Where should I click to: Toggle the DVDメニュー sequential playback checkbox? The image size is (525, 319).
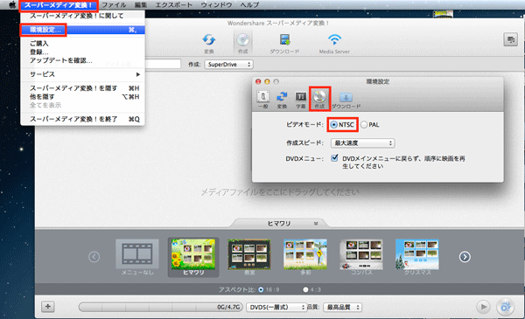pos(334,158)
